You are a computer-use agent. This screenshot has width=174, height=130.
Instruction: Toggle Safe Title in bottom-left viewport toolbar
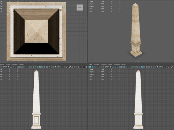[33, 67]
